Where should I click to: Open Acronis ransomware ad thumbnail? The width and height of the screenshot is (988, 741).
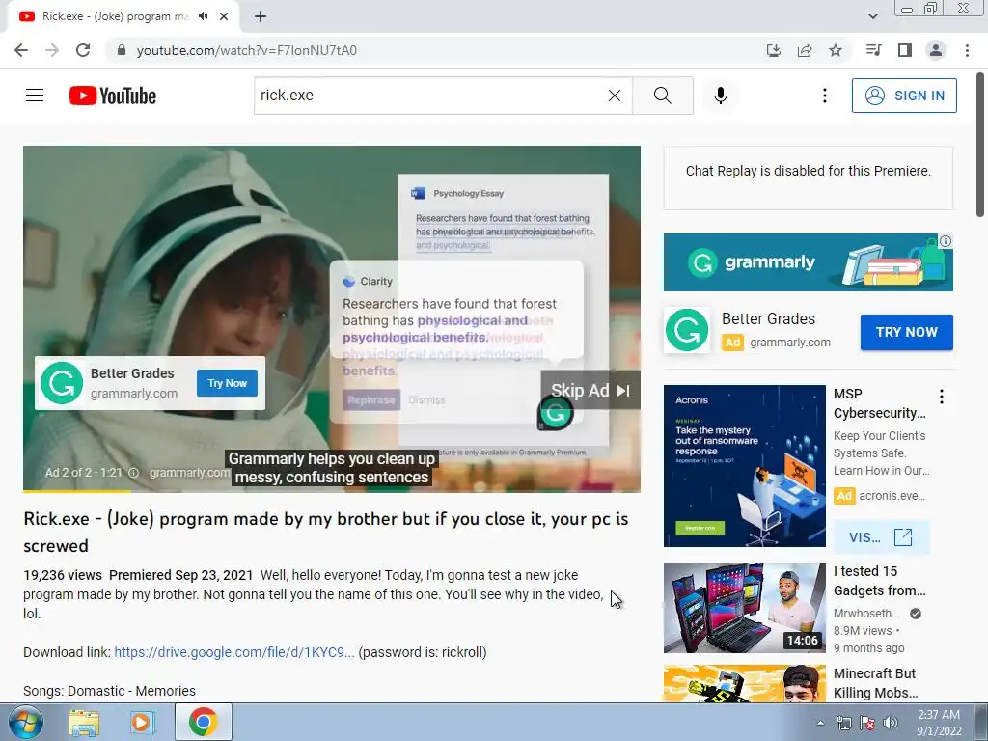click(x=744, y=466)
